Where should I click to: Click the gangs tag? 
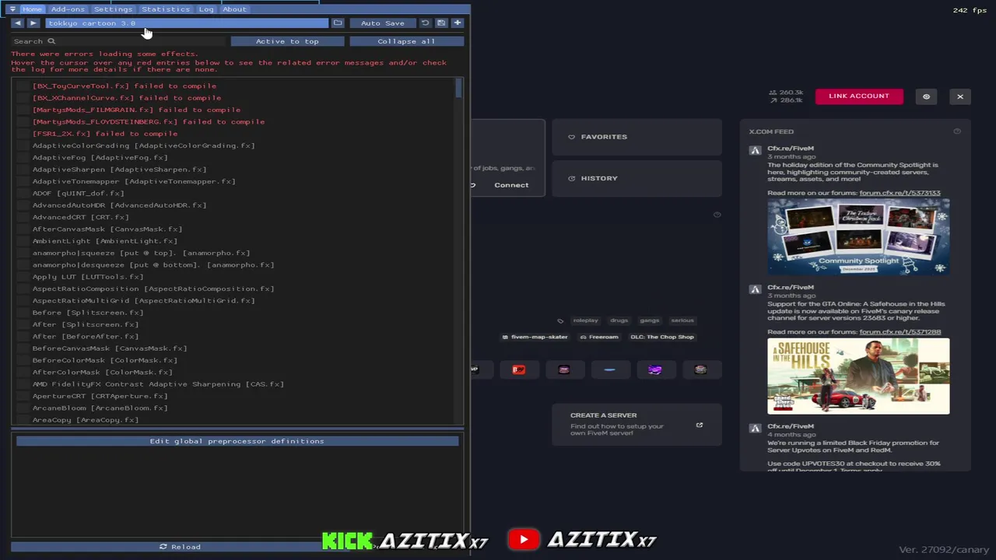[650, 320]
